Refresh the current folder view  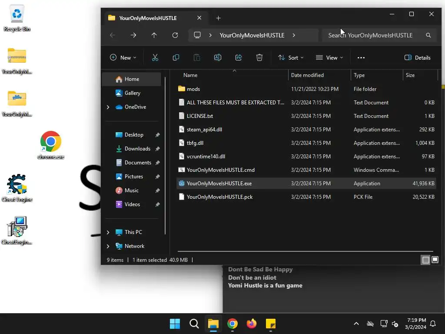(x=175, y=35)
